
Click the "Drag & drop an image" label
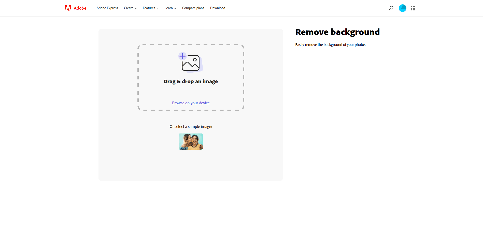tap(191, 81)
